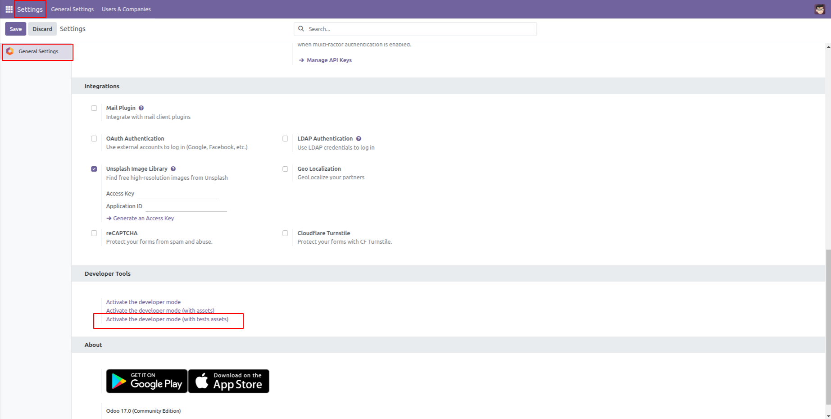
Task: Click the Google Play store badge
Action: (x=147, y=381)
